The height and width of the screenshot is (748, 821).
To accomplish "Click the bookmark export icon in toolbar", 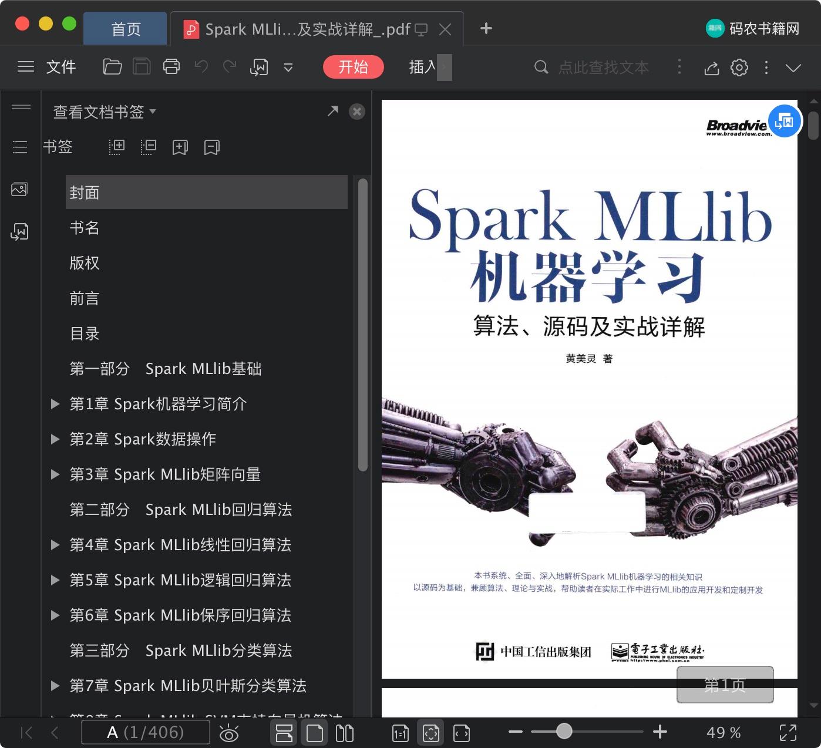I will point(259,68).
